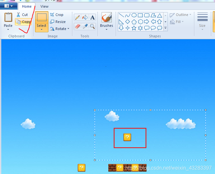Activate the rectangular Select tool
Viewport: 215px width, 174px height.
42,17
